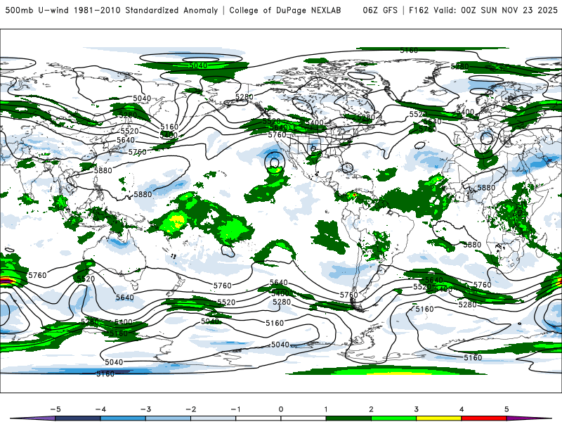Click the '2' colorbar tick label
The width and height of the screenshot is (562, 422).
coord(372,409)
